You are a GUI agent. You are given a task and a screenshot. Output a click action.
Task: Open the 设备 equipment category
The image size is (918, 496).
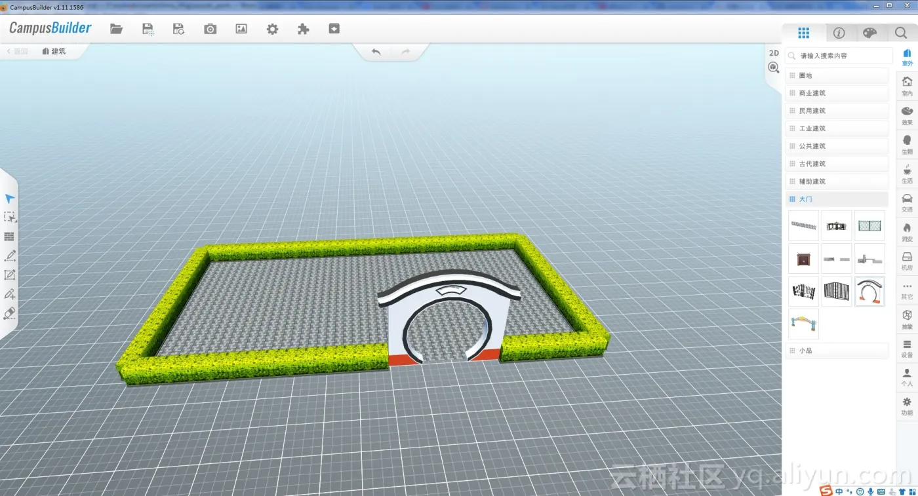tap(907, 348)
